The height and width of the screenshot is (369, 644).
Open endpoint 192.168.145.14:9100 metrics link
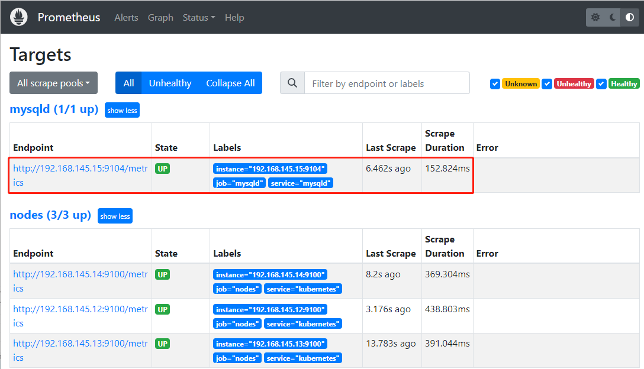point(80,281)
